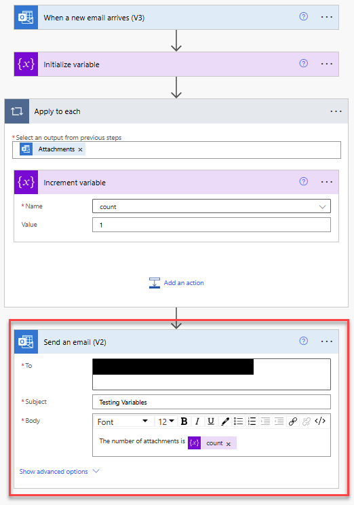
Task: Open help for Send an email (V2)
Action: click(303, 341)
